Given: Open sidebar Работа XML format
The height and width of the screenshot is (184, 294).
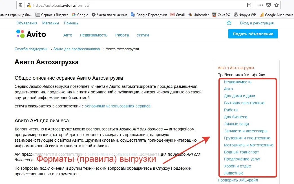Looking at the screenshot, I should [231, 110].
